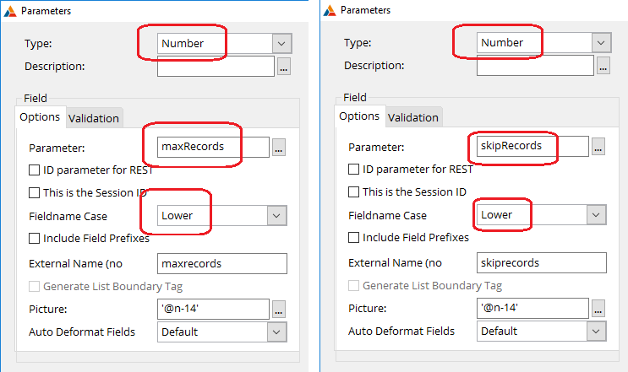The width and height of the screenshot is (628, 372).
Task: Select the Options tab in the skipRecords dialog
Action: (359, 116)
